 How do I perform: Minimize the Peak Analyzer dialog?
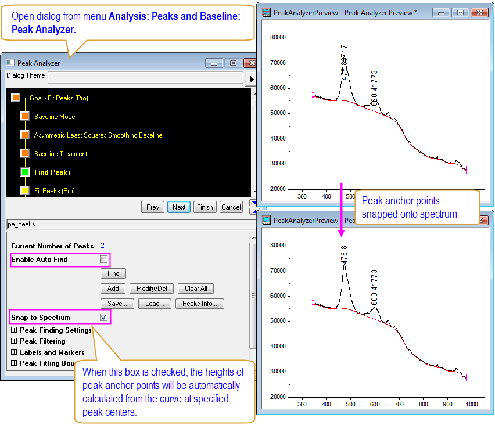(214, 63)
